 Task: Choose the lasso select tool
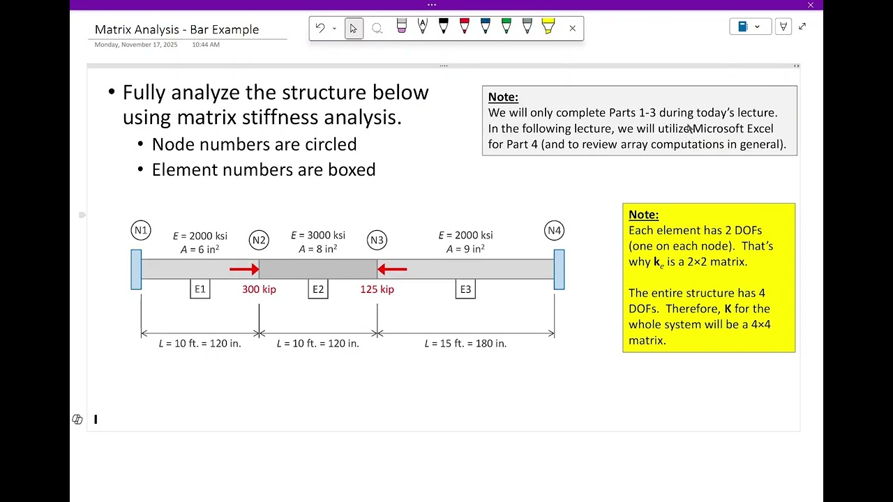coord(377,29)
